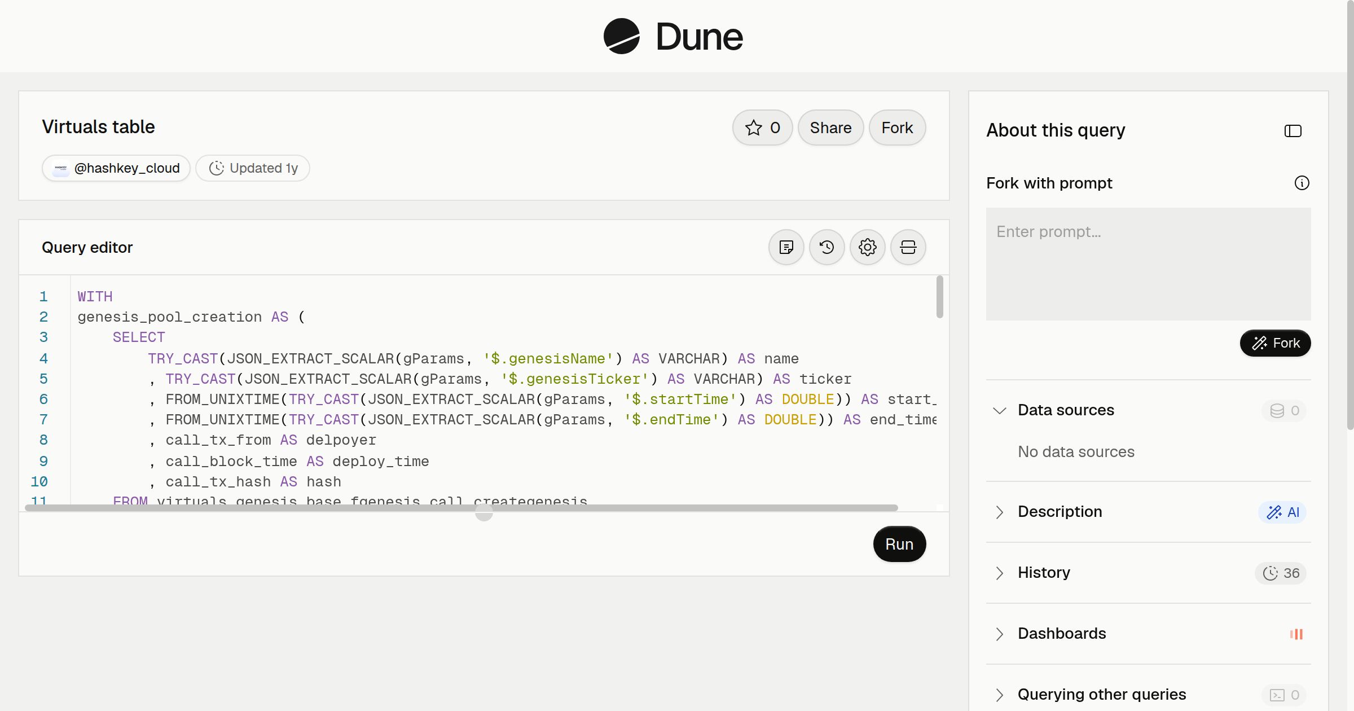Click the Share button
Viewport: 1354px width, 711px height.
tap(830, 128)
